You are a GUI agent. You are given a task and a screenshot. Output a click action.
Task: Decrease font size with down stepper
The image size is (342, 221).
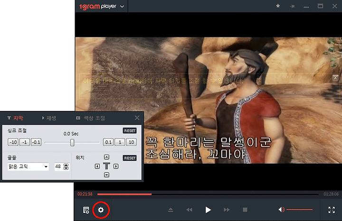tap(66, 168)
